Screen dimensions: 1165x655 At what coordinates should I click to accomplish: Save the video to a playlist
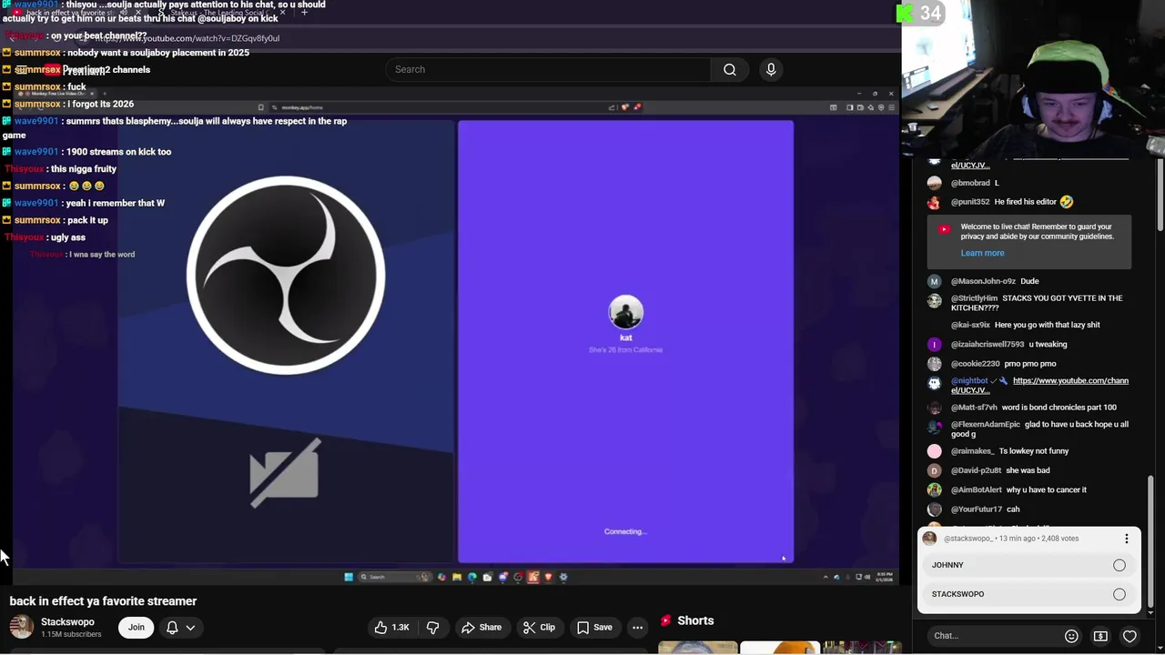tap(594, 627)
